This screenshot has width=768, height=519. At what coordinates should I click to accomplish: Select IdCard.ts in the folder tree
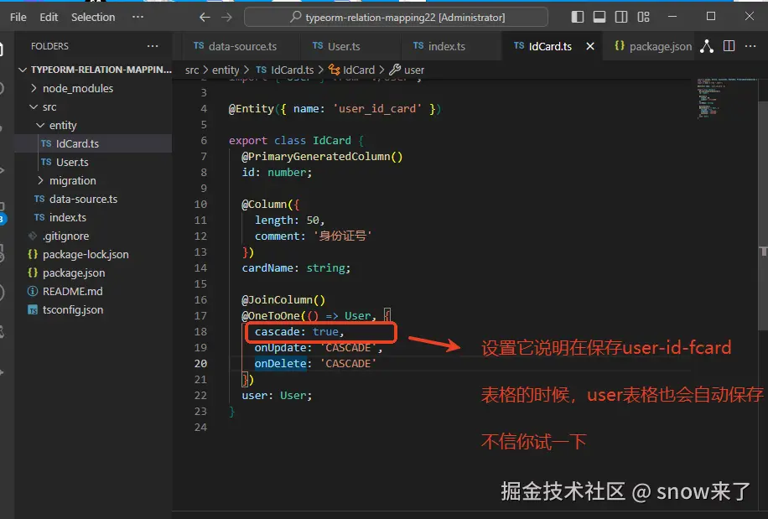click(x=93, y=143)
